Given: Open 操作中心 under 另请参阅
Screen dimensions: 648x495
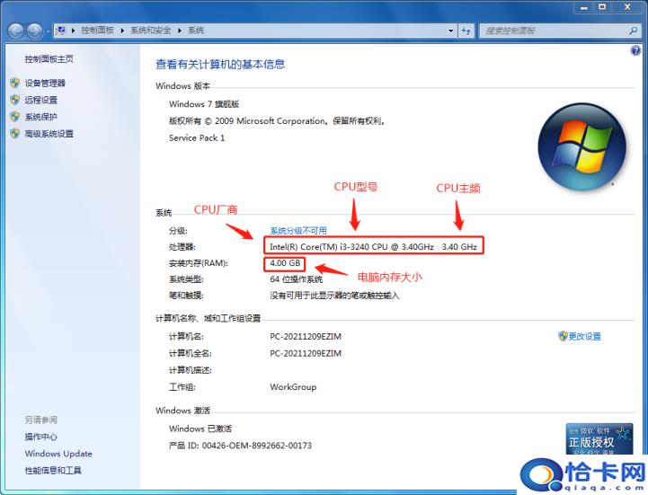Looking at the screenshot, I should (41, 437).
